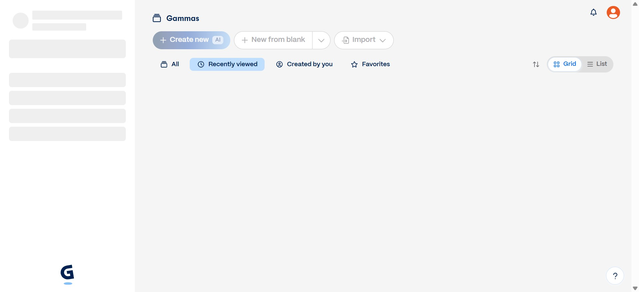
Task: Click the person icon on Created by you
Action: click(x=280, y=65)
